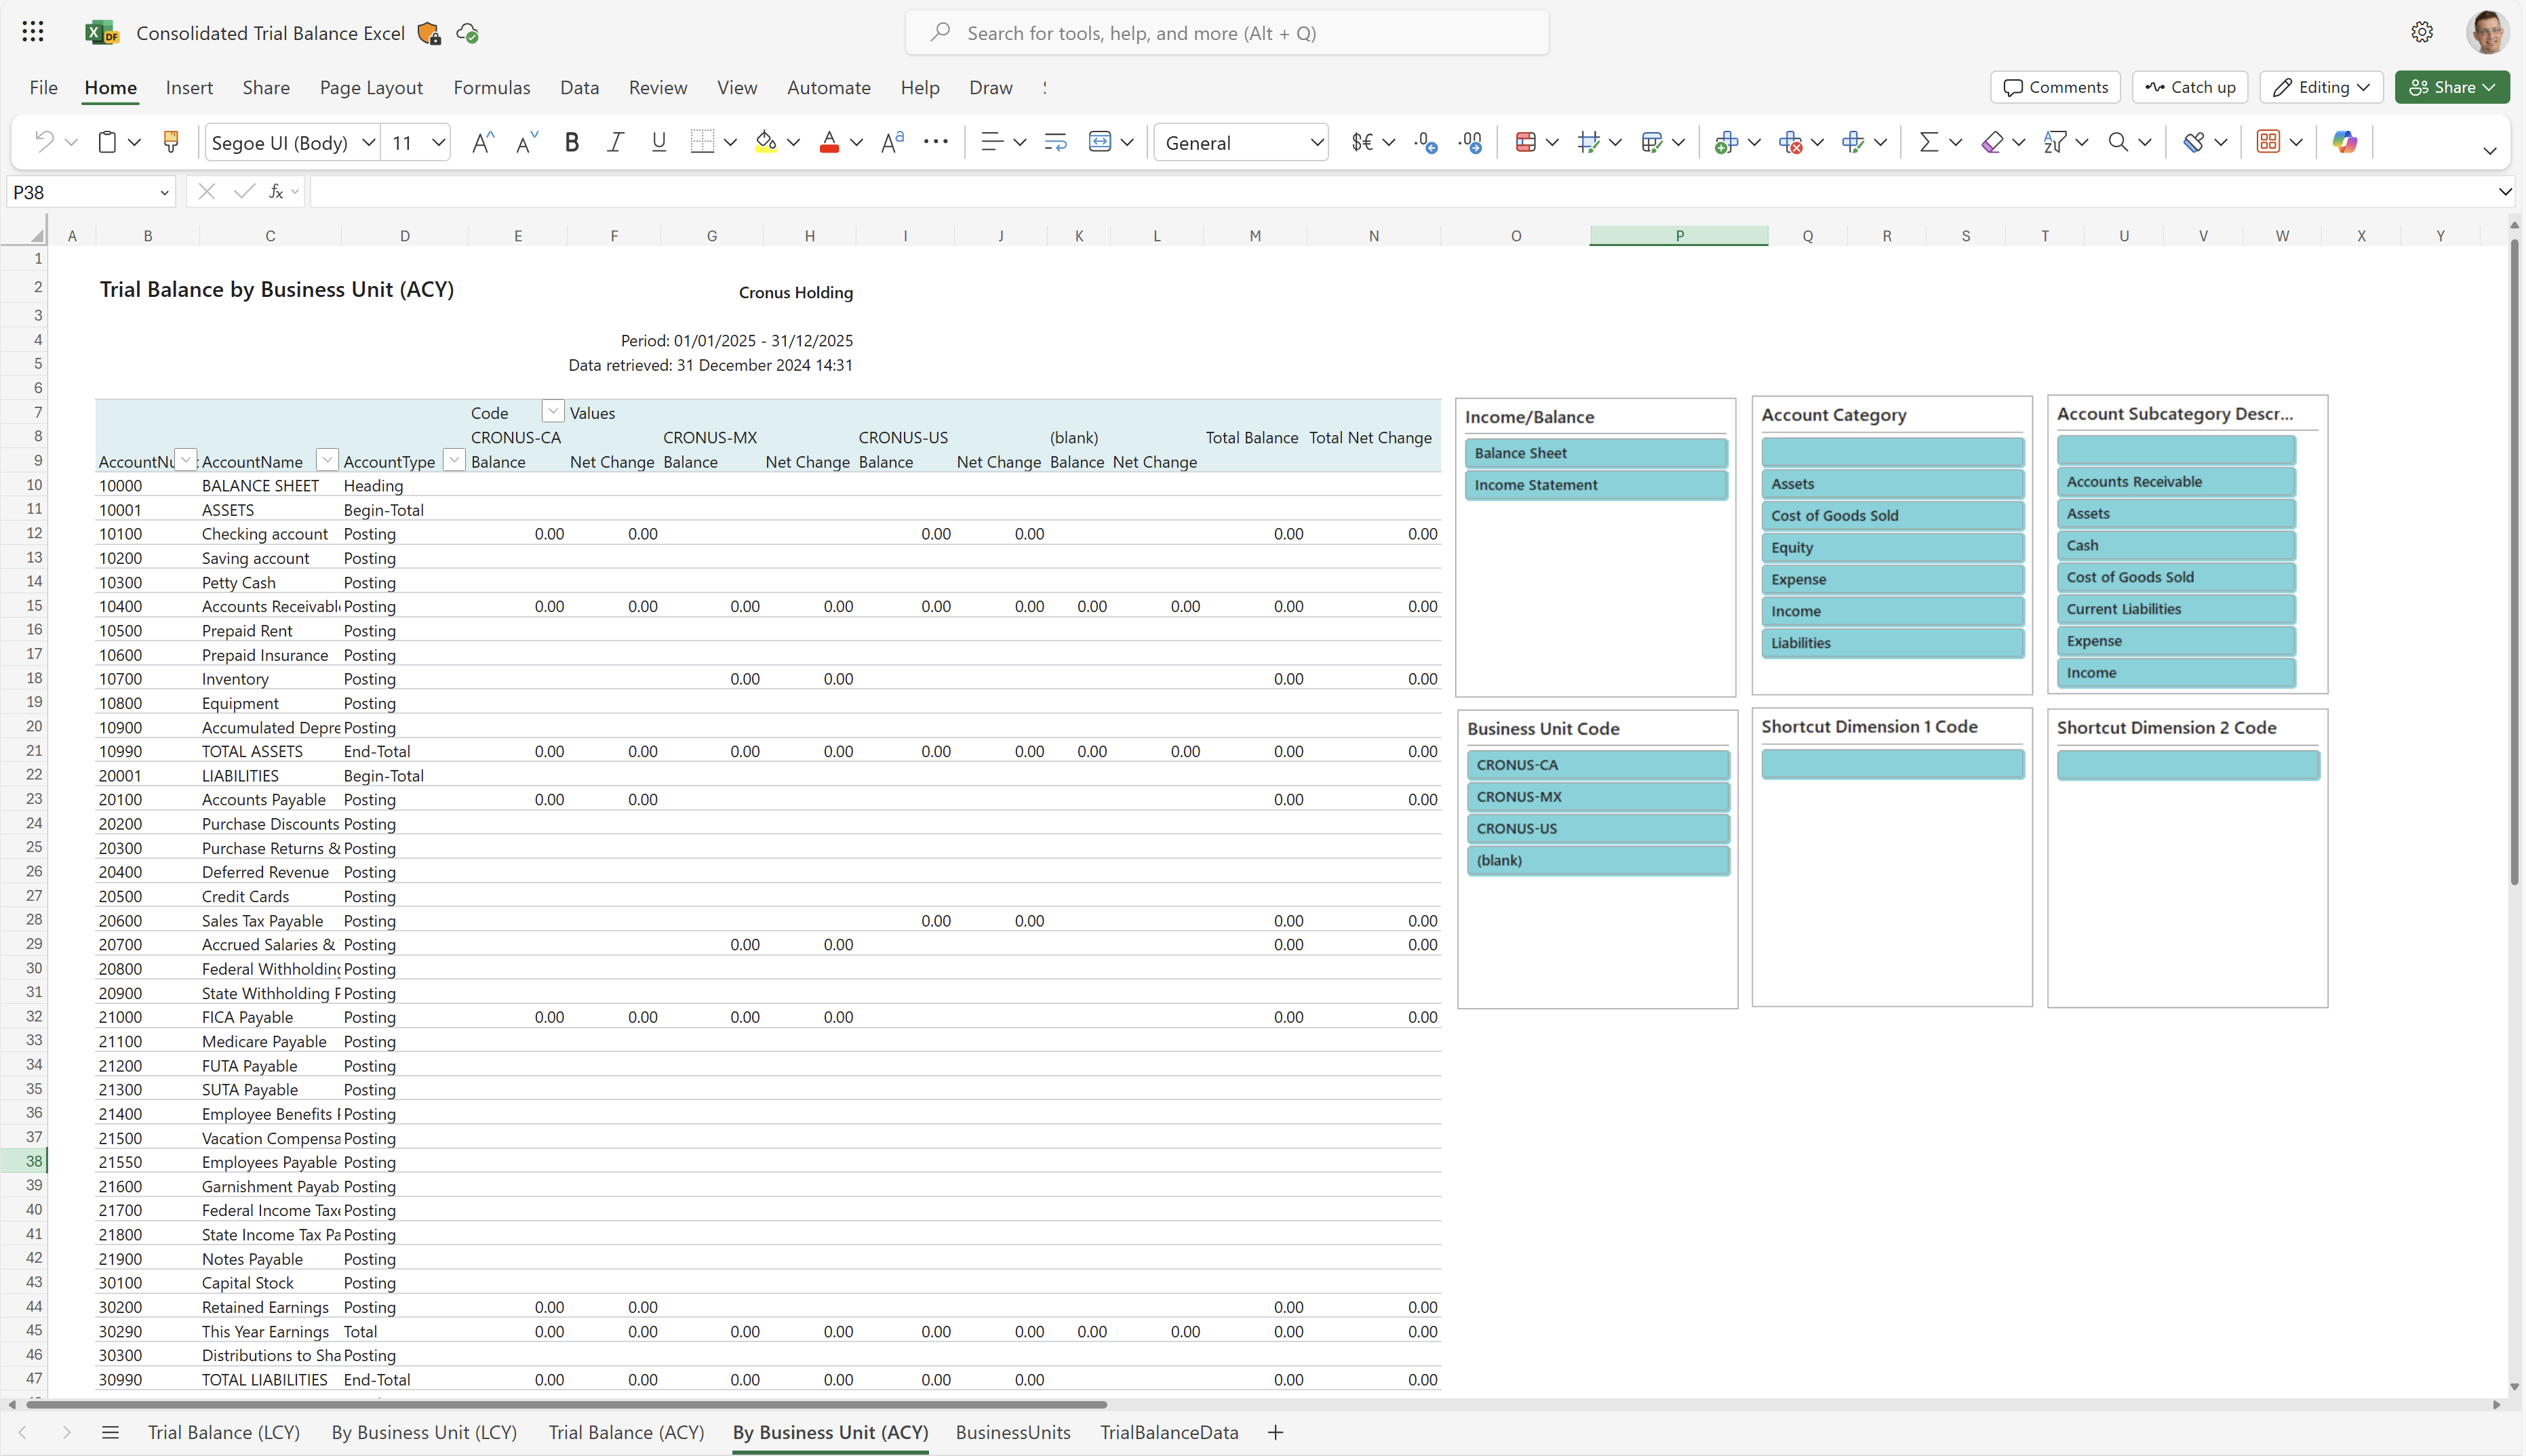
Task: Switch to the BusinessUnits tab
Action: pos(1013,1432)
